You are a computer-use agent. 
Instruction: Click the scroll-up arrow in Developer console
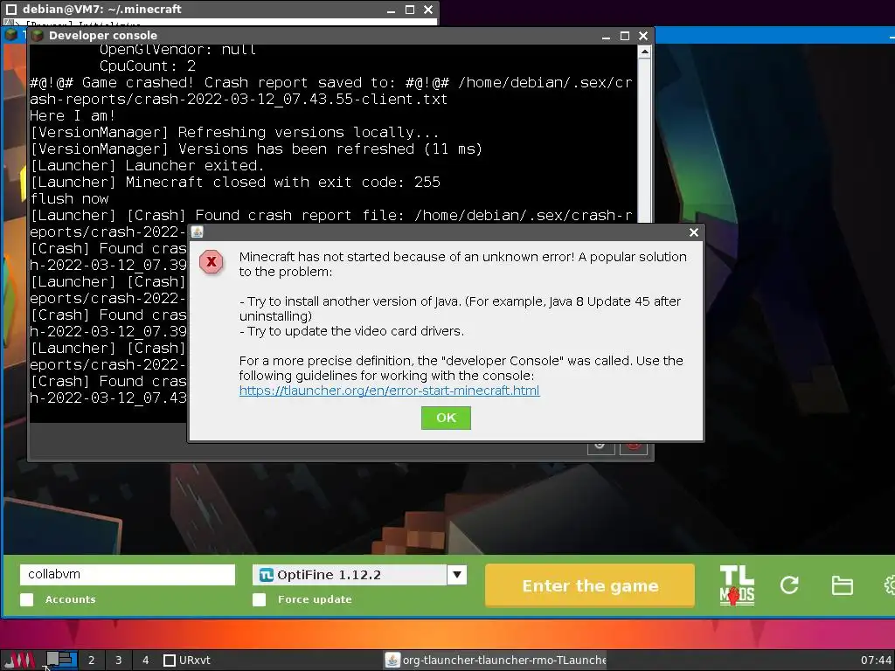tap(644, 52)
